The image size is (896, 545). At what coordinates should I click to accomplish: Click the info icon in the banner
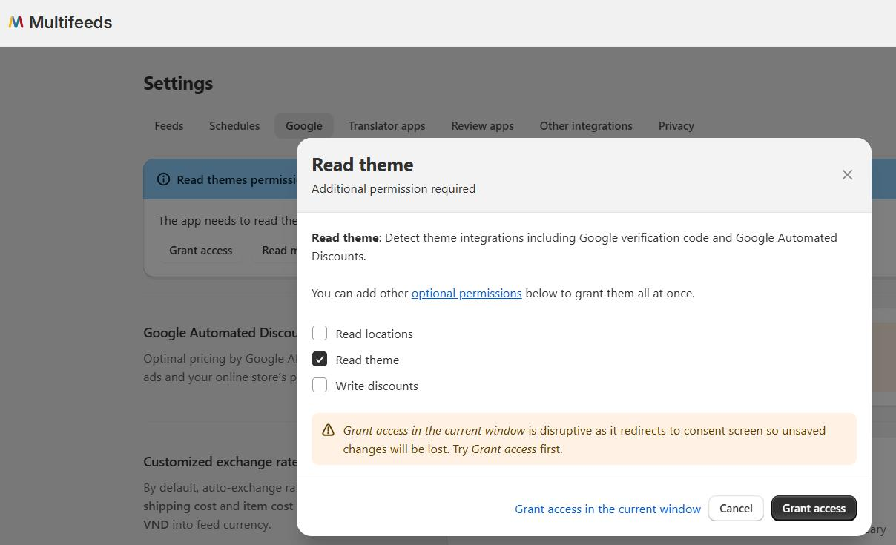164,179
